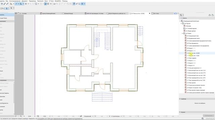Screen dimensions: 215x120
Task: Select 24 Разрез по кровле. Узлы layout
Action: point(194,88)
